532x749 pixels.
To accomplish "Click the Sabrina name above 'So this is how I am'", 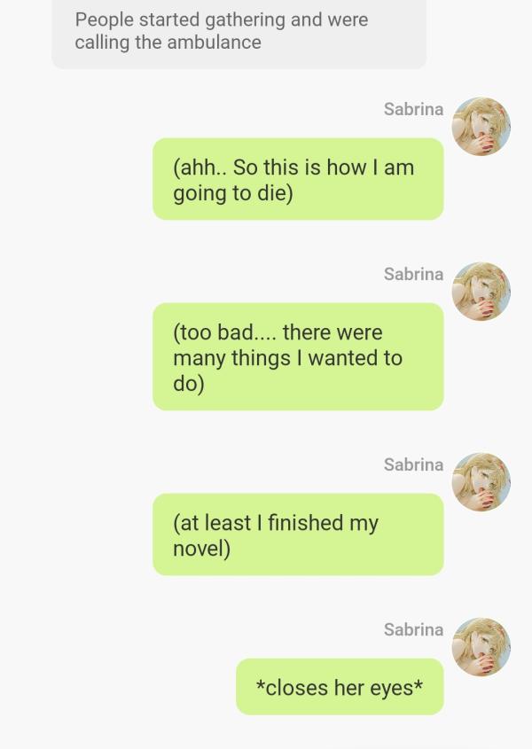I will click(413, 109).
